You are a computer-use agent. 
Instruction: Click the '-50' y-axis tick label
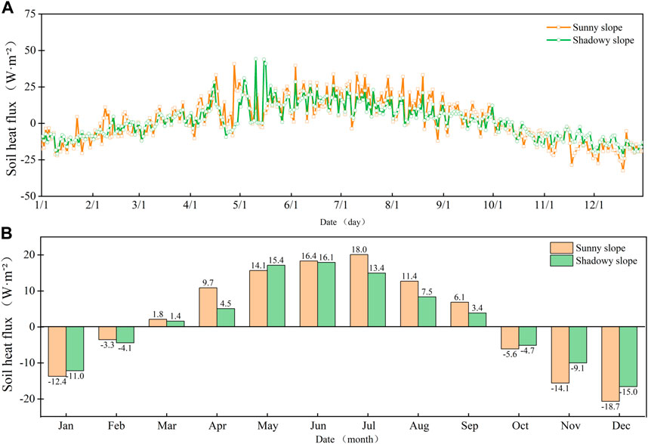(x=29, y=196)
